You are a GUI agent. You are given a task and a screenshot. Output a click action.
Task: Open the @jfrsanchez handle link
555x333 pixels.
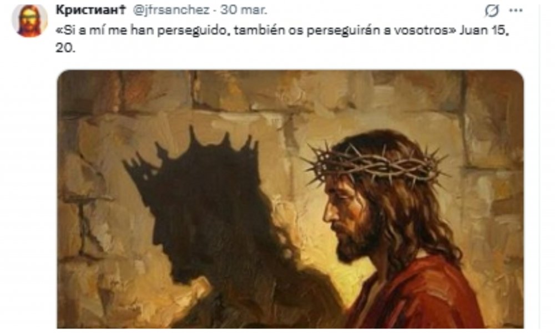pyautogui.click(x=171, y=10)
